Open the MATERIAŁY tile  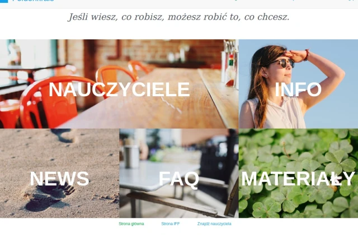point(298,173)
